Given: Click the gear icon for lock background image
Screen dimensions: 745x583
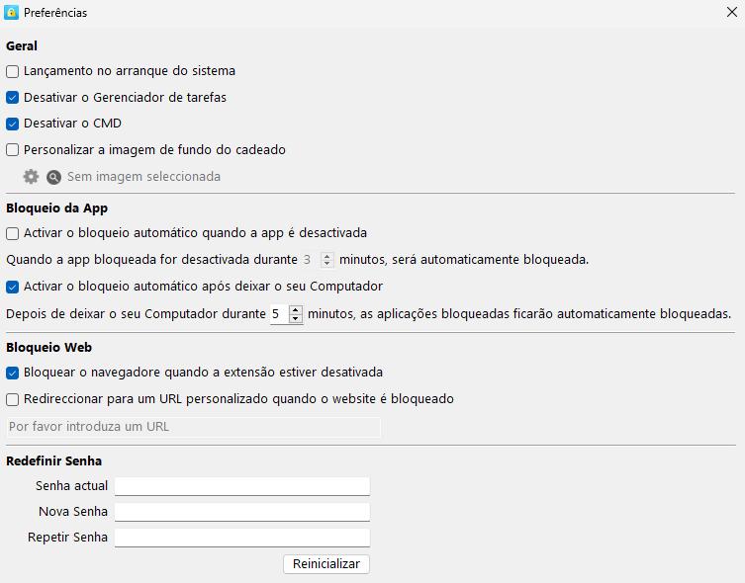Looking at the screenshot, I should click(x=31, y=177).
